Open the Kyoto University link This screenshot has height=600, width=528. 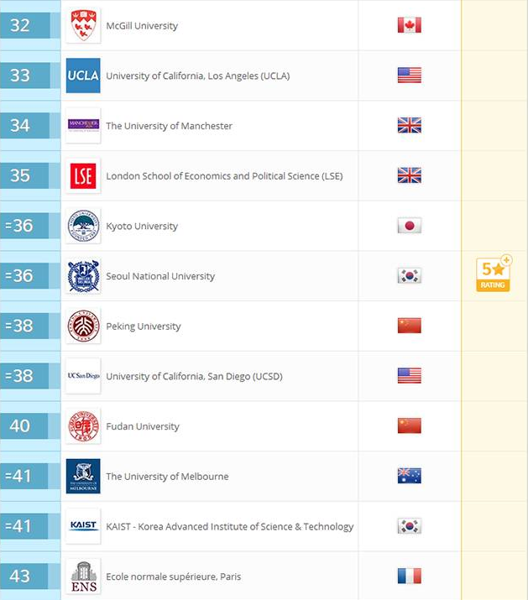[142, 226]
